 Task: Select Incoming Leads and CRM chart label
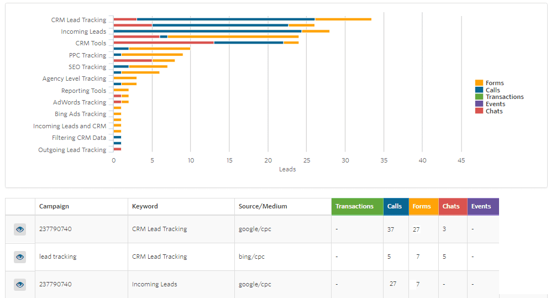click(70, 126)
